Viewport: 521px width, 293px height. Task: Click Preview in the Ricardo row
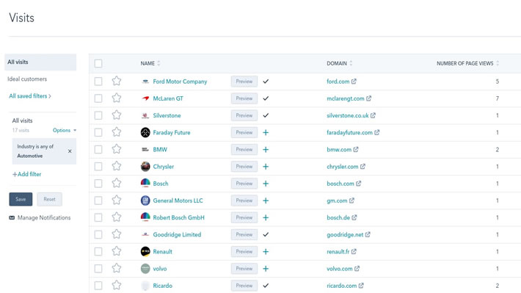click(244, 286)
